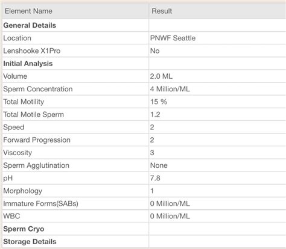286x249 pixels.
Task: Click the pH value 7.8
Action: pyautogui.click(x=155, y=178)
